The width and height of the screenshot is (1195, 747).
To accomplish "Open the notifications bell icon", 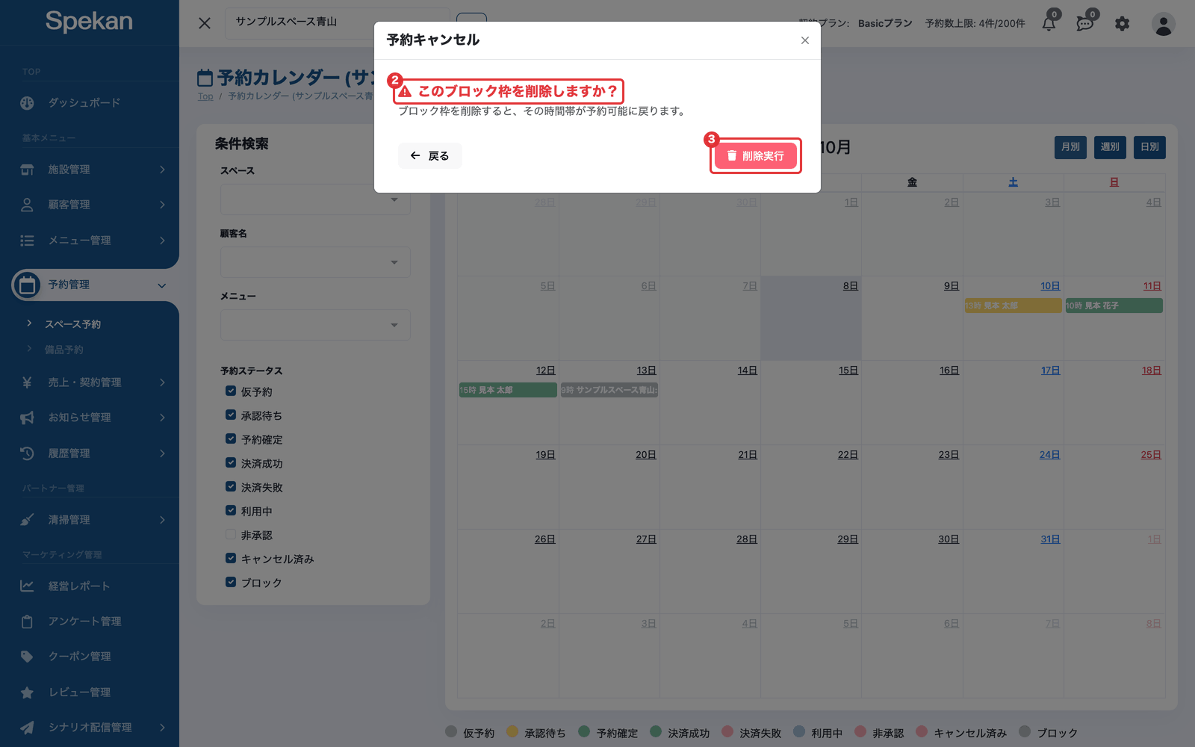I will [x=1049, y=23].
